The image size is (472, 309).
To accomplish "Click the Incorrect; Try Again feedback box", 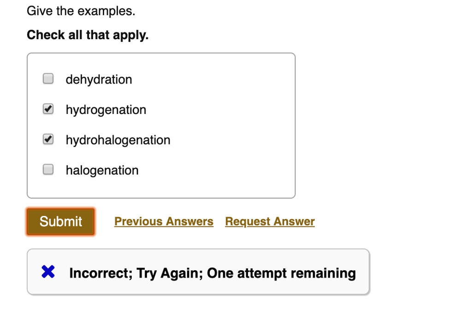I will pyautogui.click(x=198, y=272).
